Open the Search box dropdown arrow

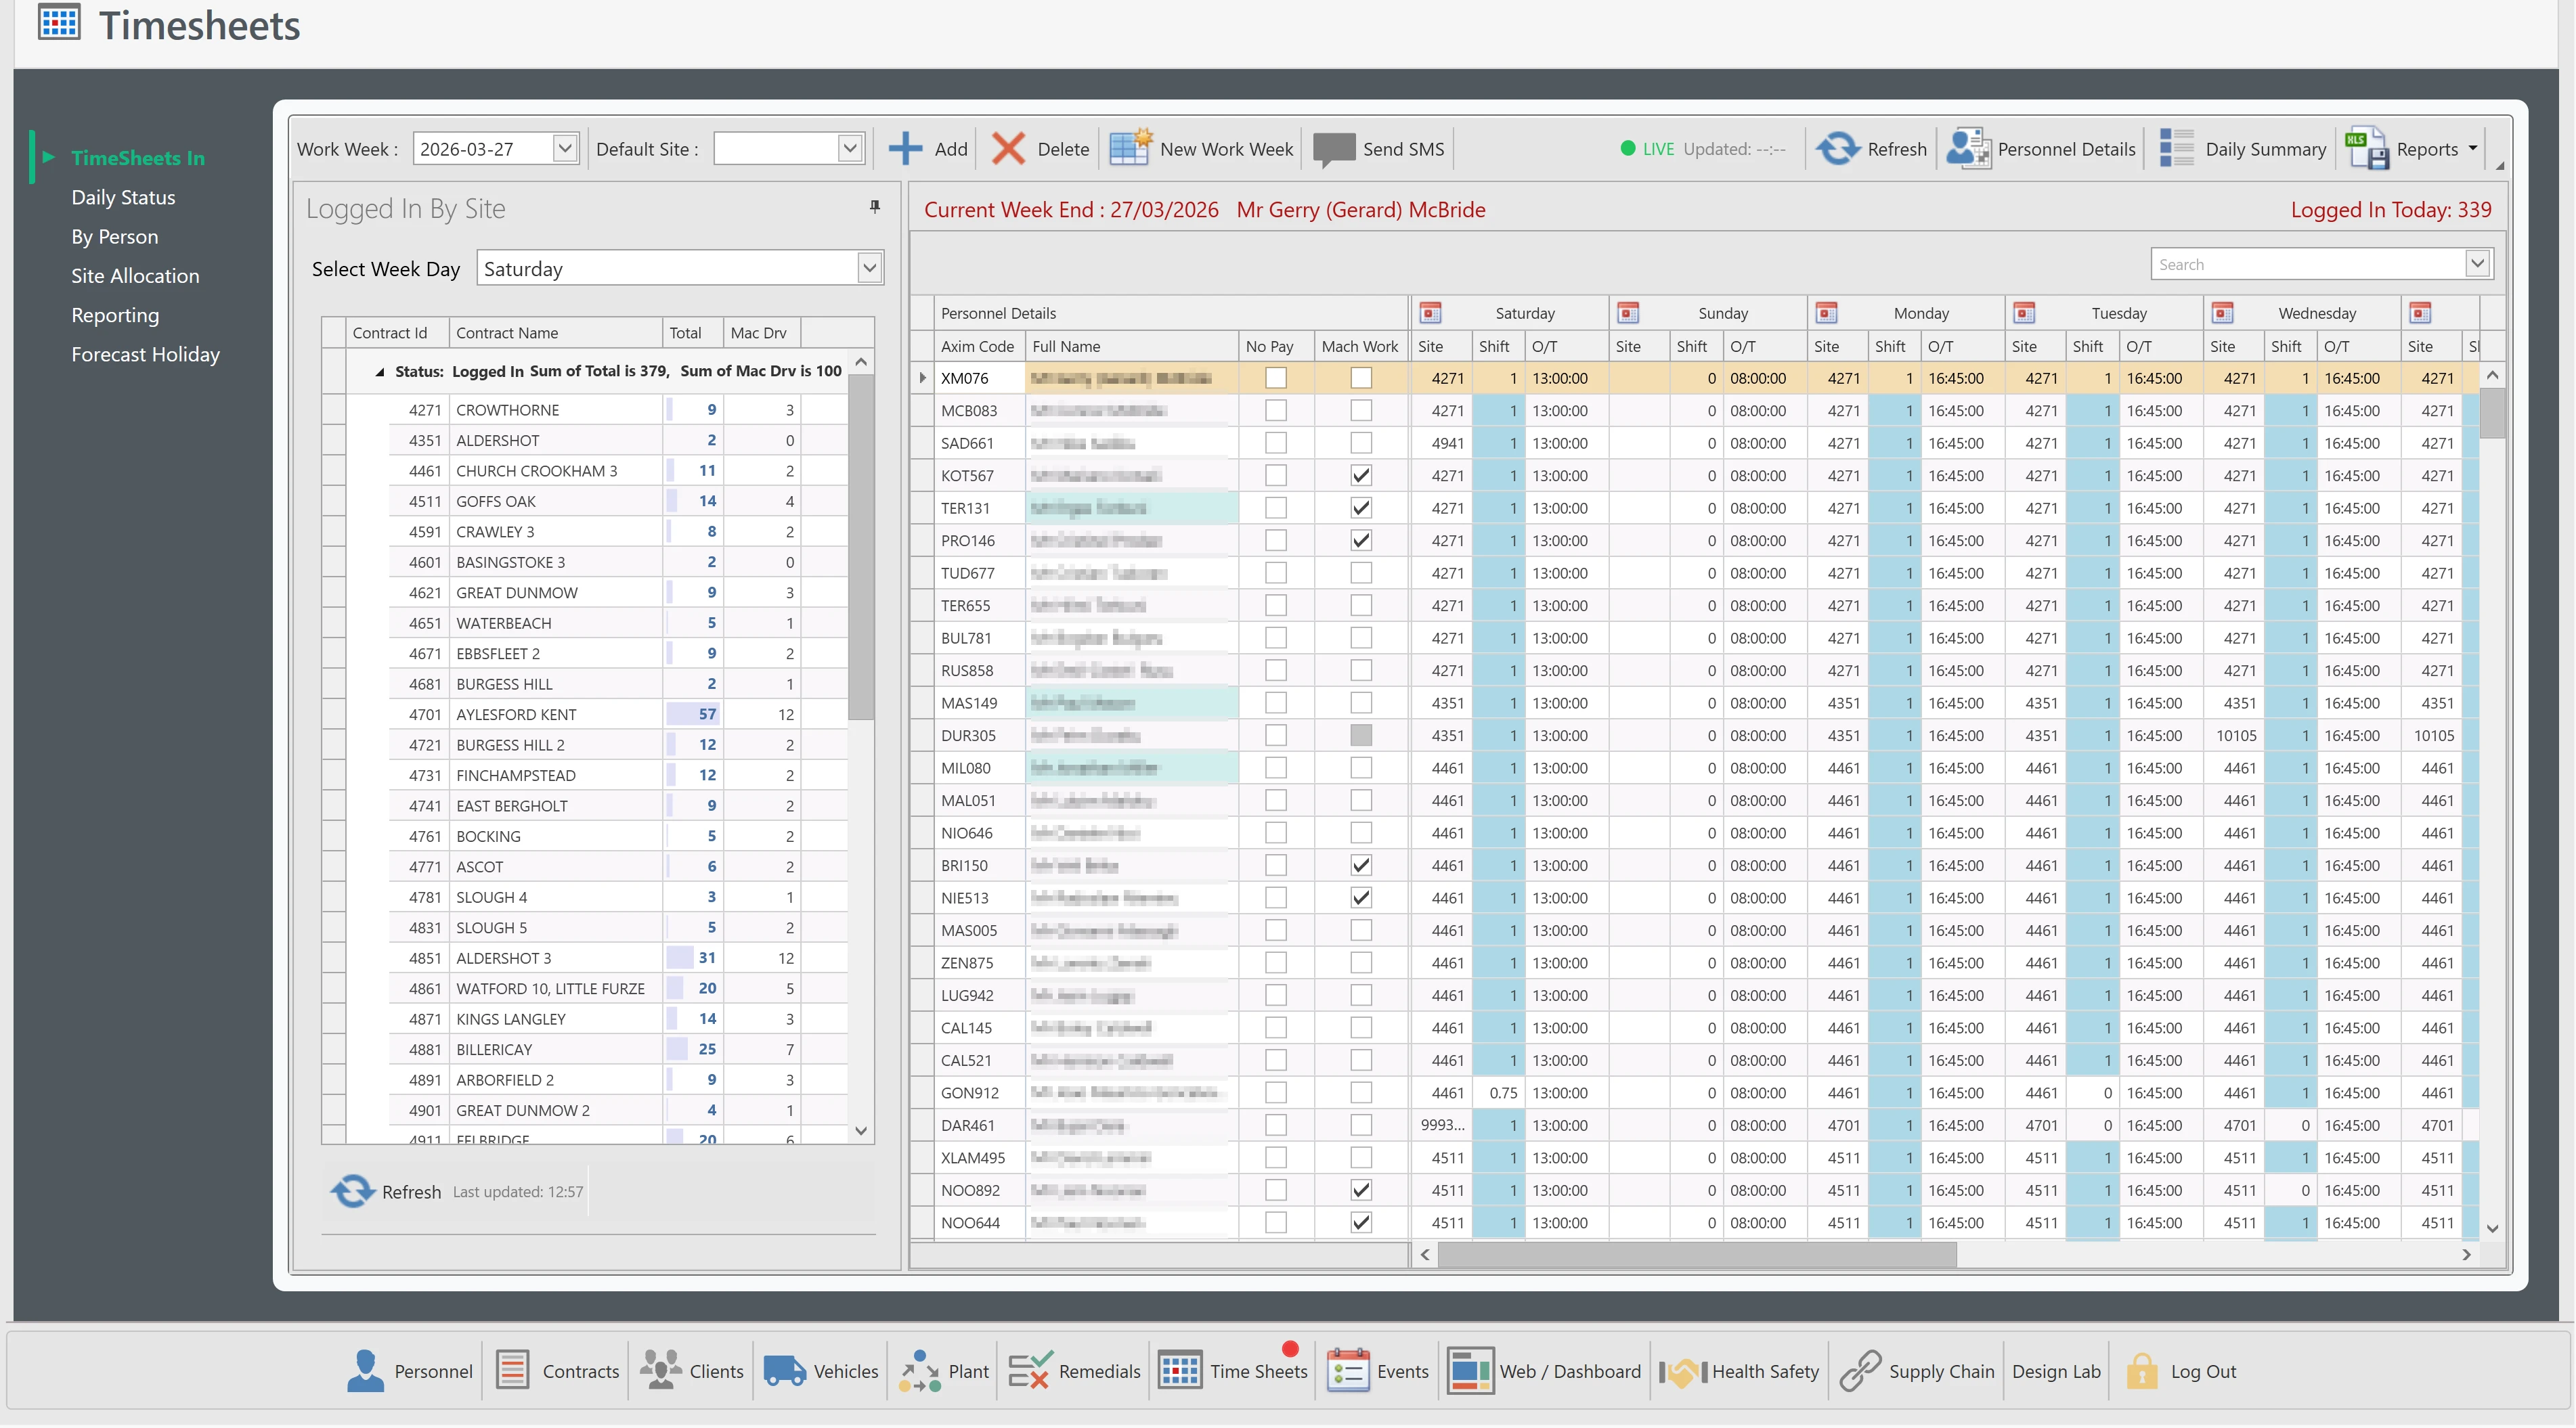2477,264
